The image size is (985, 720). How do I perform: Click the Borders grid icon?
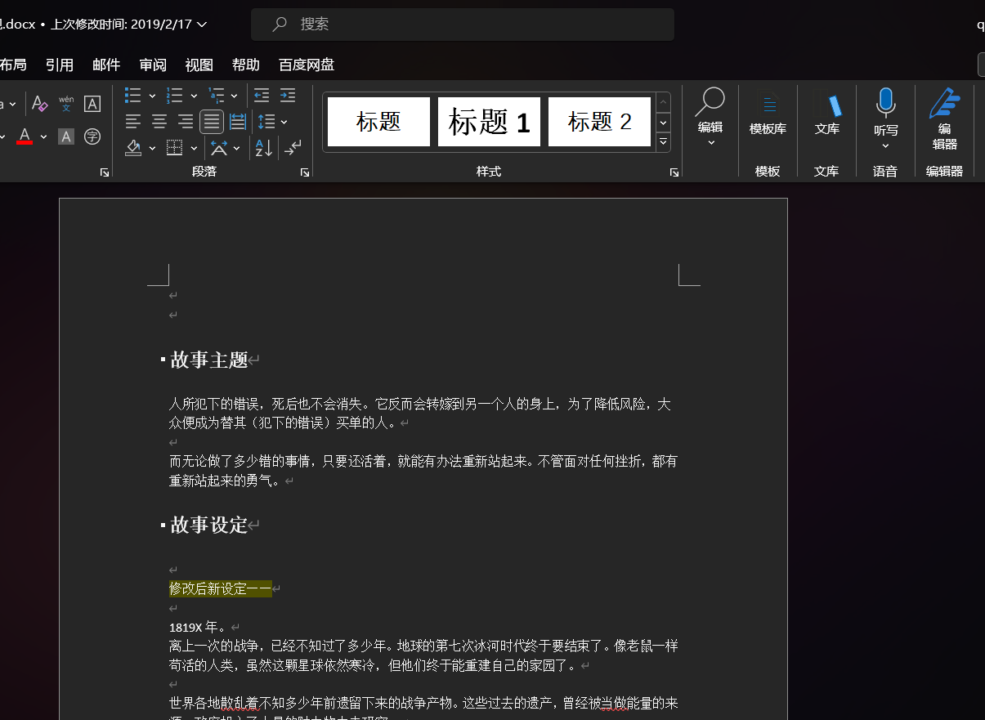coord(174,148)
